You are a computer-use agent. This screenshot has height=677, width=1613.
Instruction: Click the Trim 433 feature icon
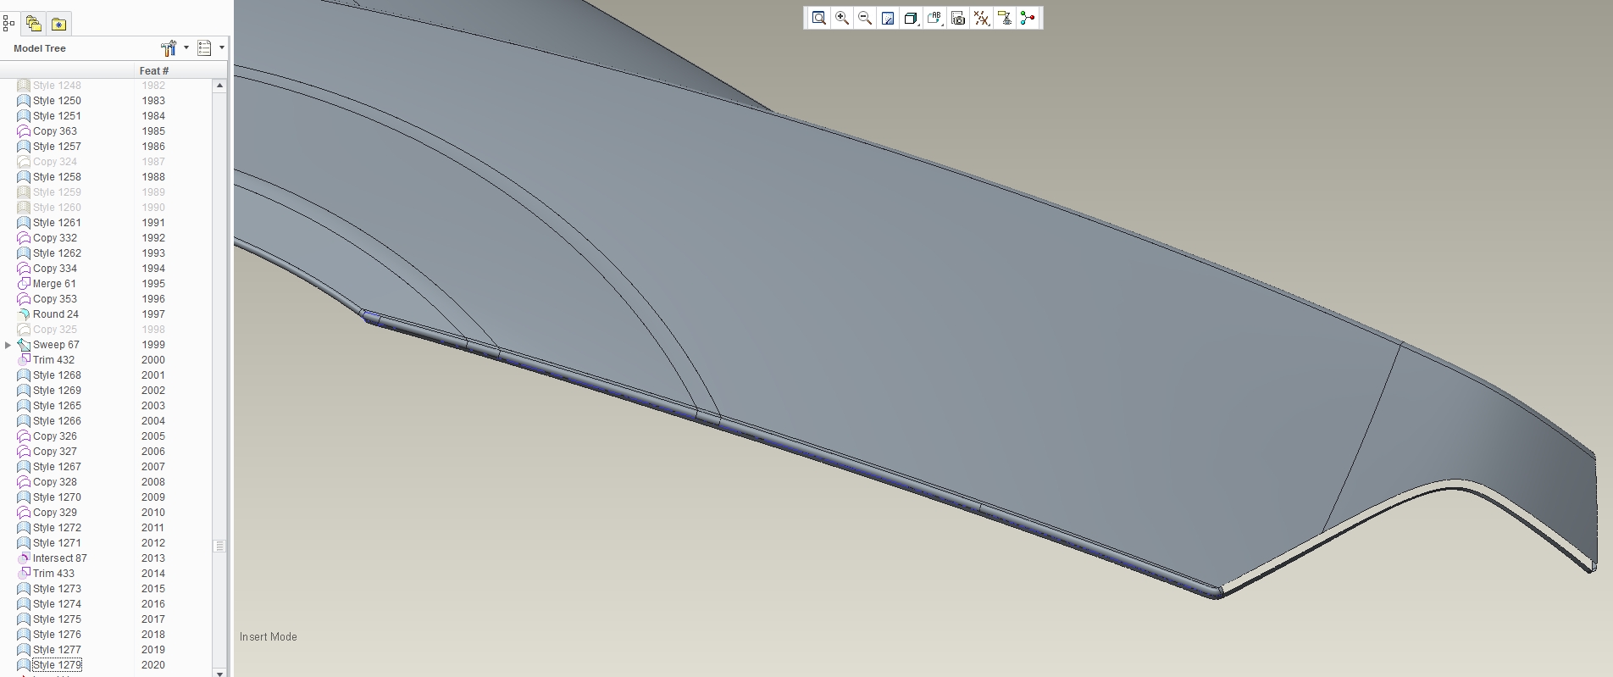pos(24,574)
